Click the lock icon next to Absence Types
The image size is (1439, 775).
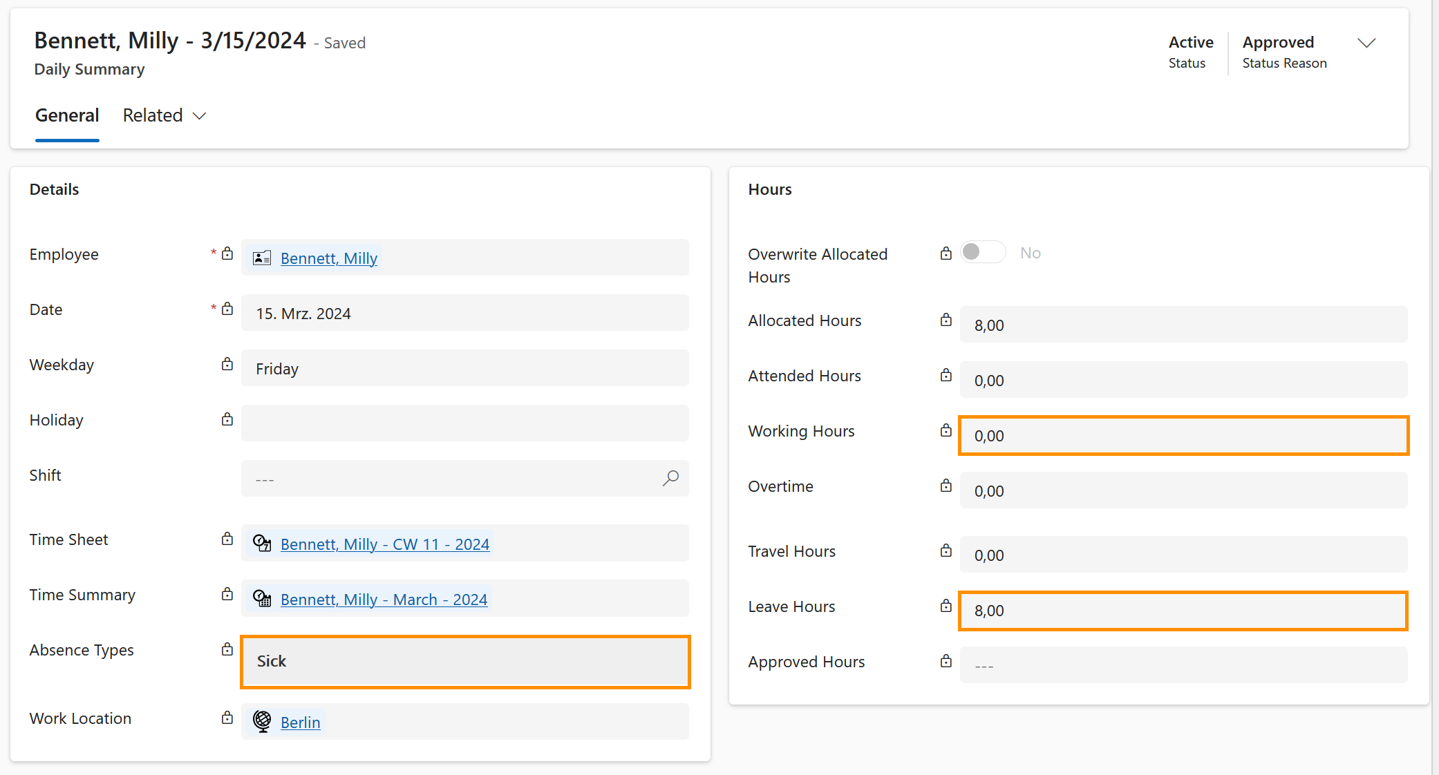pyautogui.click(x=227, y=649)
